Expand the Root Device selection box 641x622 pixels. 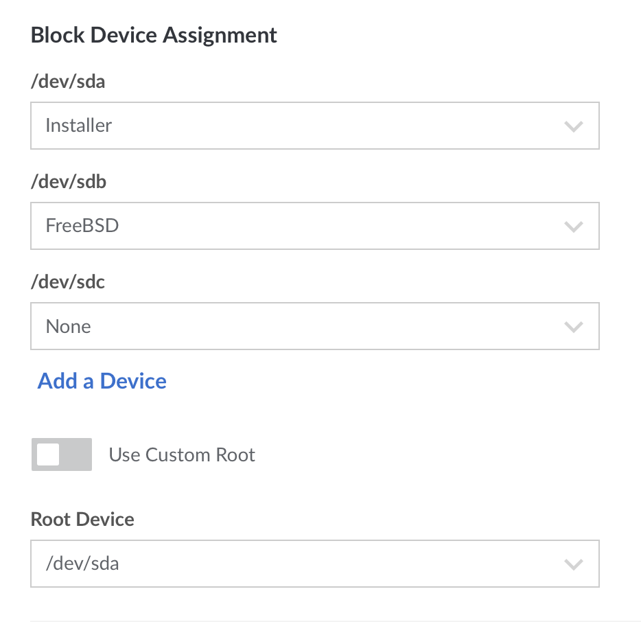coord(314,564)
